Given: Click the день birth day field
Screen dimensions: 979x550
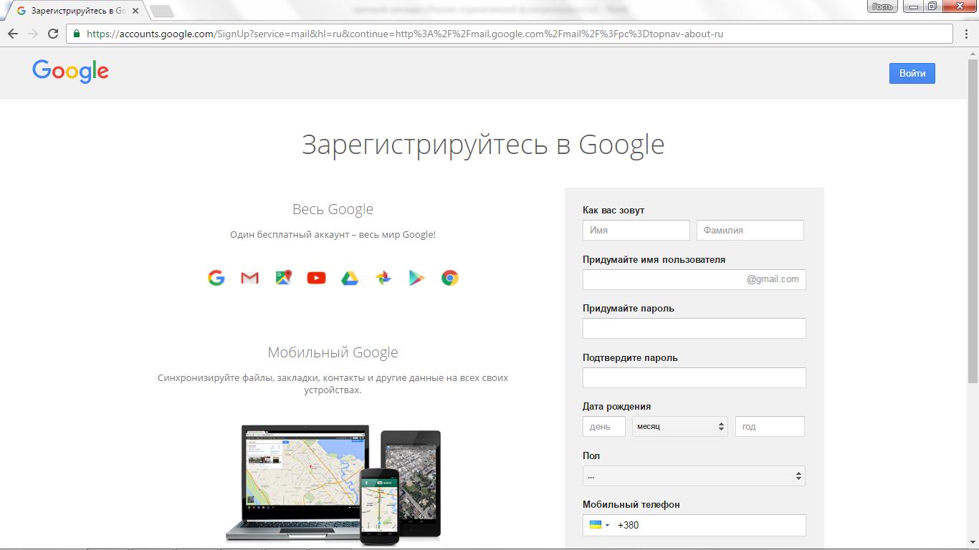Looking at the screenshot, I should pos(604,426).
